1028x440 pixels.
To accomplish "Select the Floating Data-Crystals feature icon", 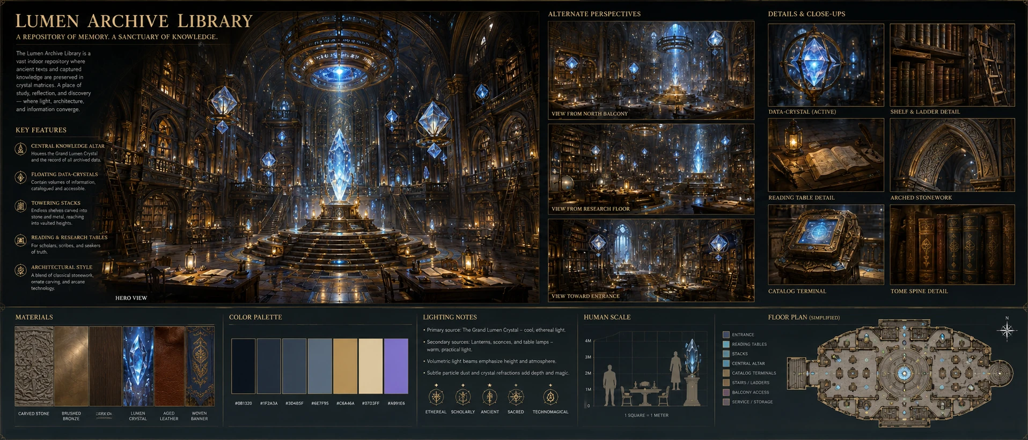I will point(20,177).
